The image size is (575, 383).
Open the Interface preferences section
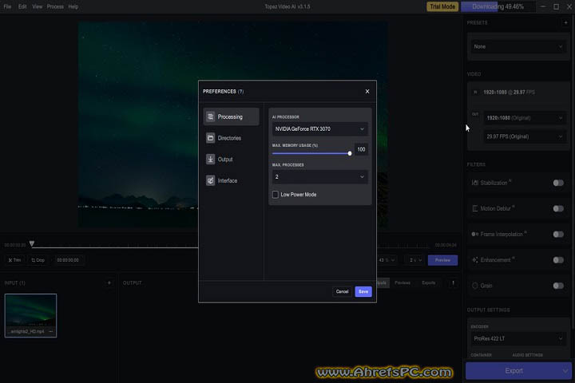(x=231, y=180)
